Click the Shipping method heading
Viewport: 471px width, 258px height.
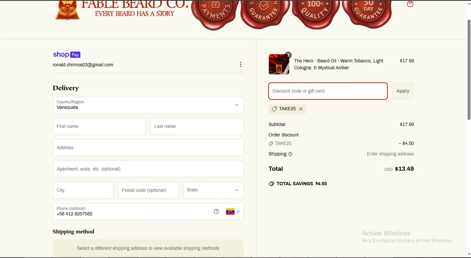click(x=73, y=232)
